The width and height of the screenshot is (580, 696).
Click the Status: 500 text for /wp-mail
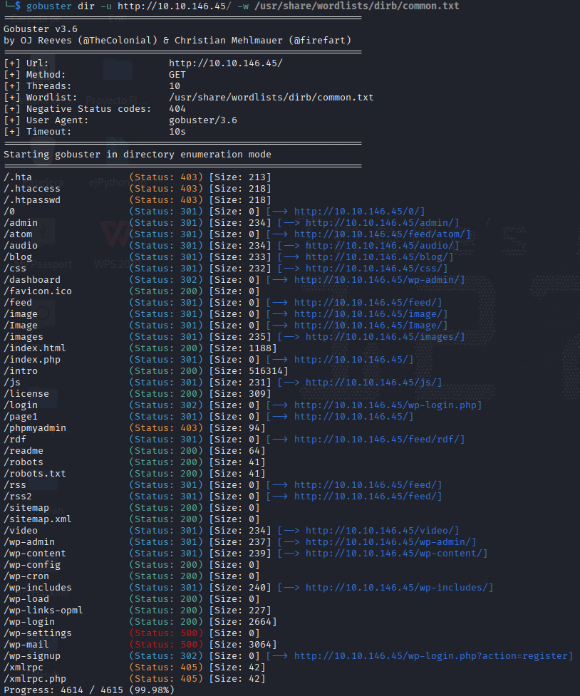click(166, 645)
